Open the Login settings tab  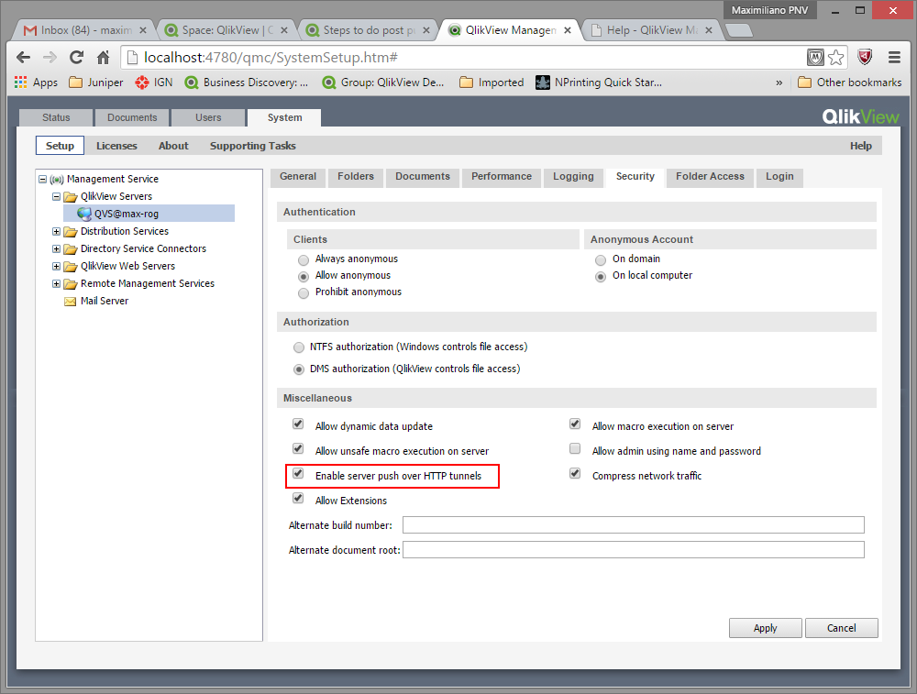tap(779, 177)
